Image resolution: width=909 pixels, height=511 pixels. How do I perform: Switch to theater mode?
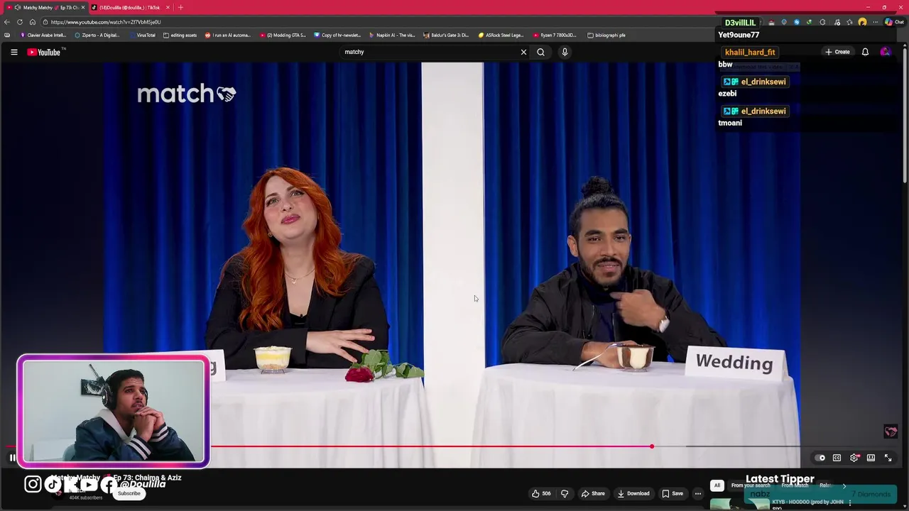pyautogui.click(x=871, y=458)
